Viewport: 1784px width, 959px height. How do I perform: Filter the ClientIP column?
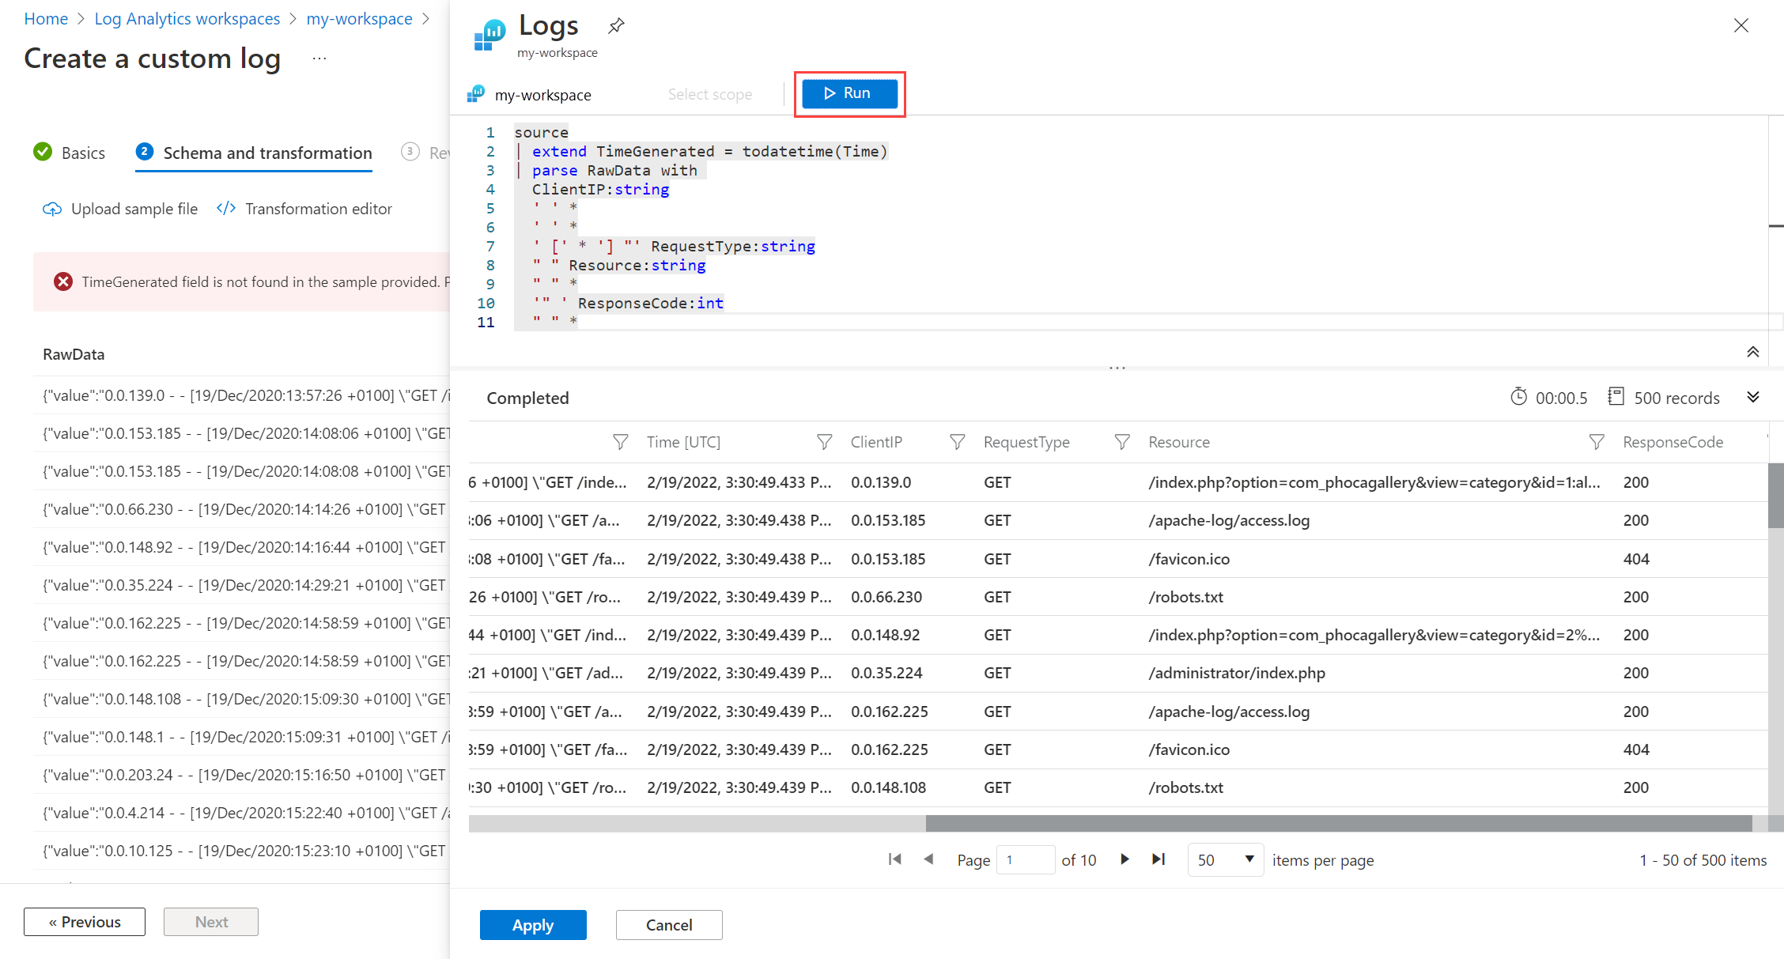tap(825, 442)
